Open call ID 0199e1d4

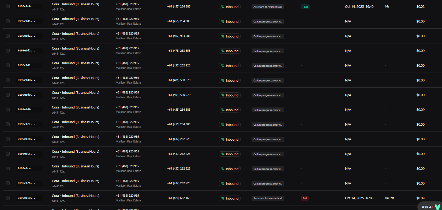pyautogui.click(x=27, y=21)
